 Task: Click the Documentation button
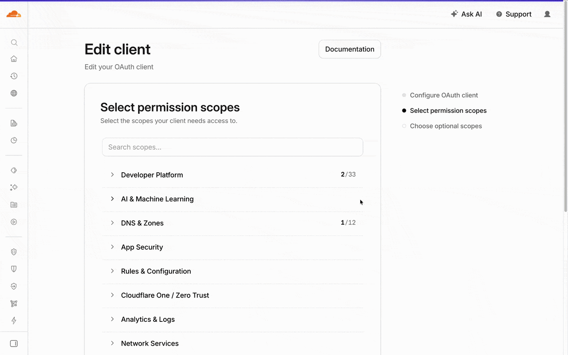[x=350, y=49]
